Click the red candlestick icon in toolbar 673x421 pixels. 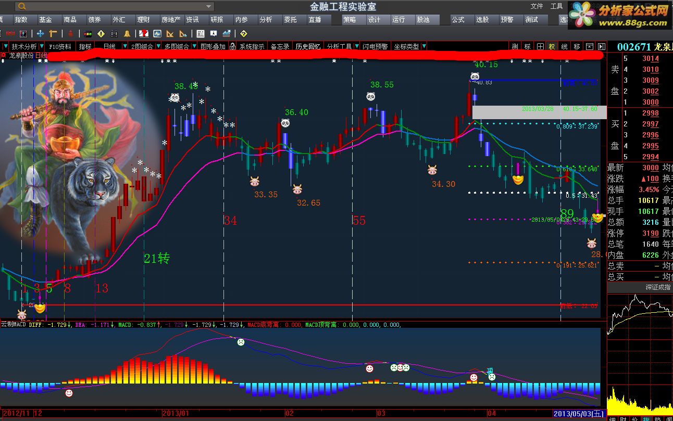pyautogui.click(x=70, y=33)
